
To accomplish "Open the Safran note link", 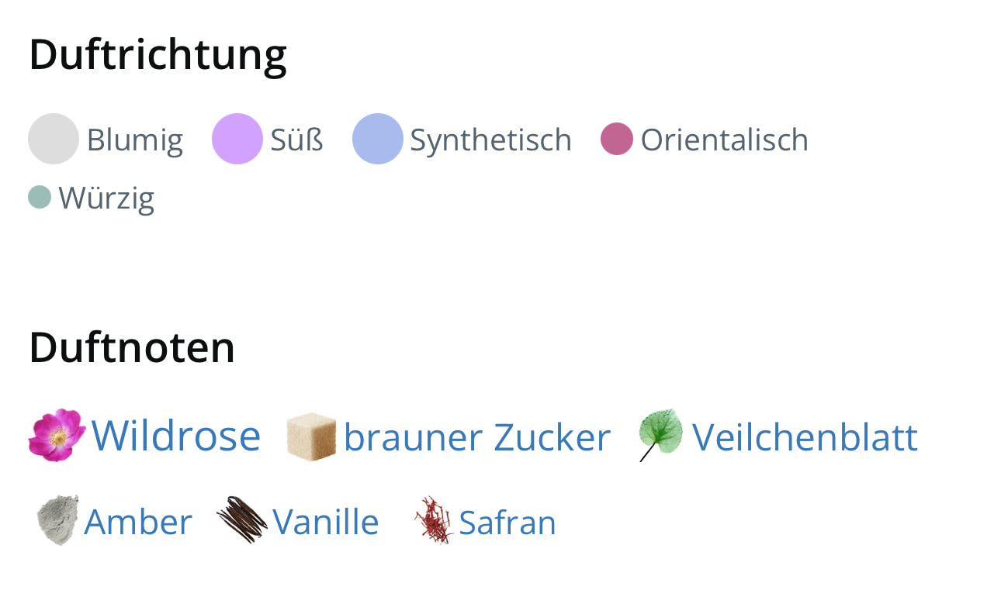I will 507,523.
